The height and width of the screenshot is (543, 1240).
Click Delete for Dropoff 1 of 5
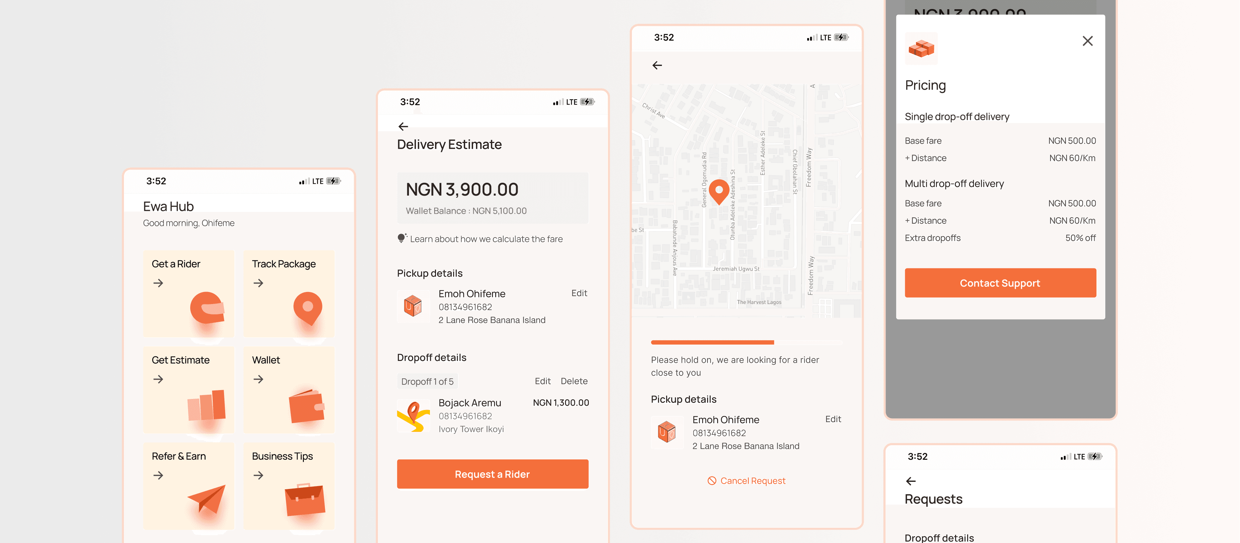click(575, 381)
